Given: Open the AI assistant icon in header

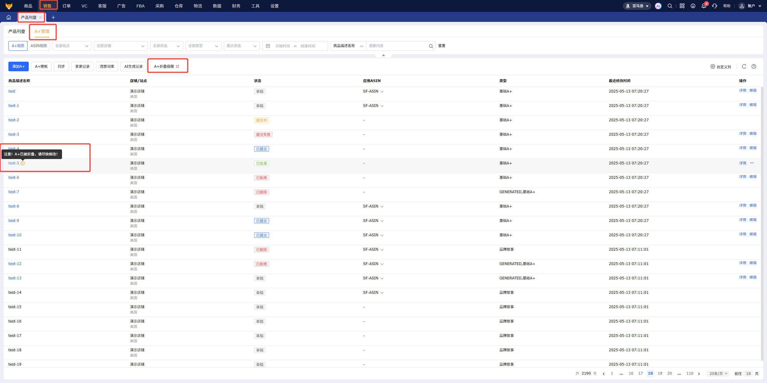Looking at the screenshot, I should pos(658,6).
